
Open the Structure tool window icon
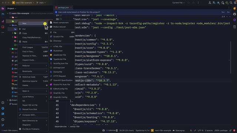click(x=3, y=21)
